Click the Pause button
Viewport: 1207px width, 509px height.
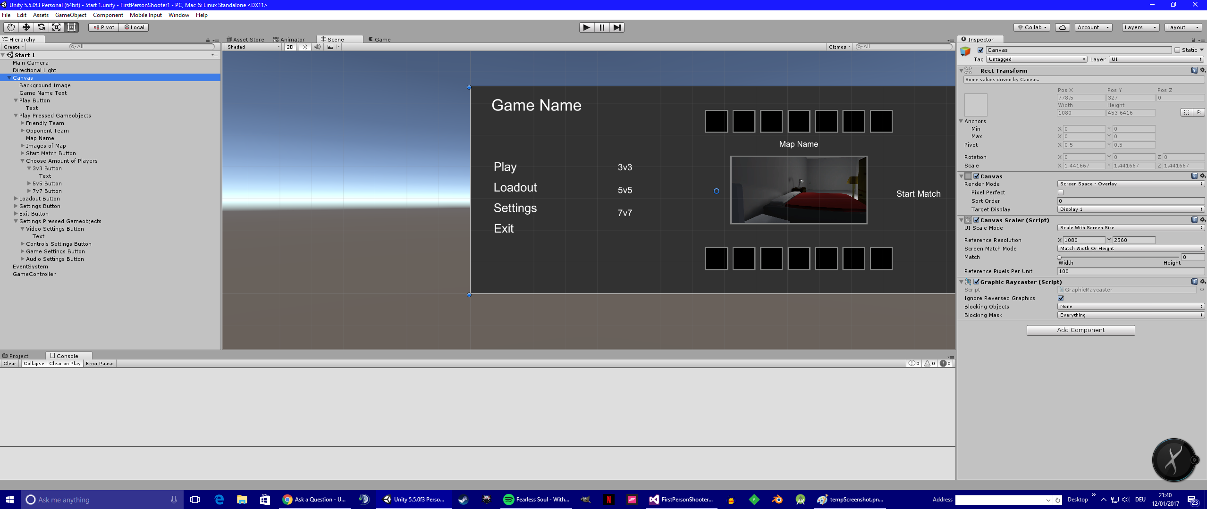pos(602,27)
